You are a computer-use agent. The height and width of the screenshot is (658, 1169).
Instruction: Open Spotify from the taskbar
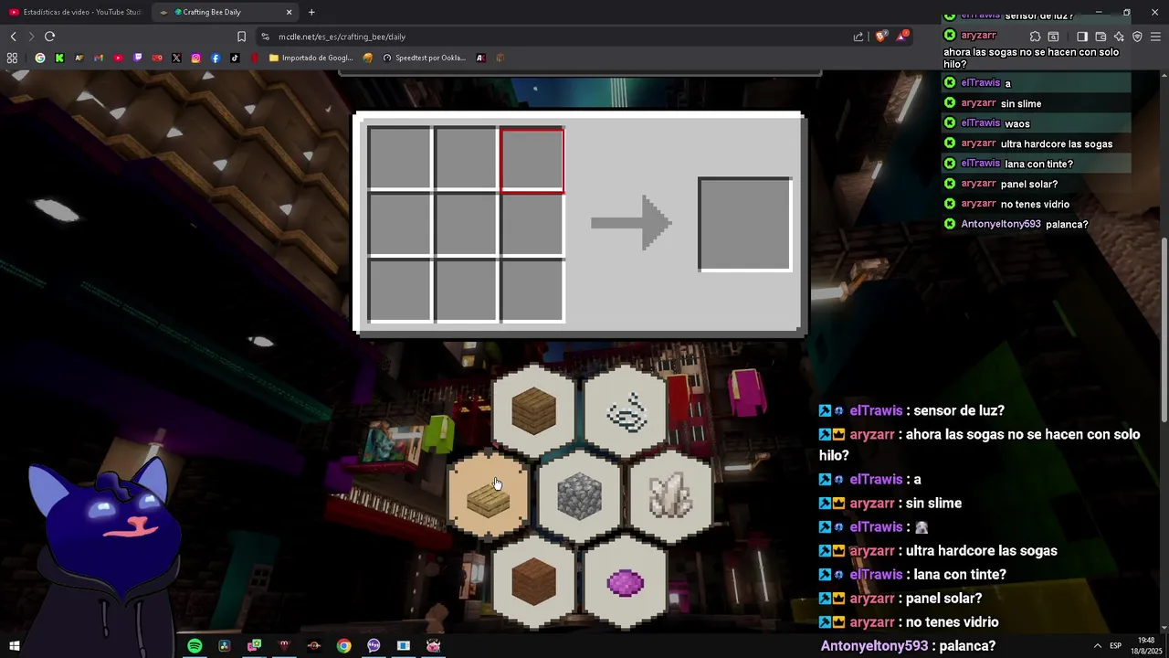(x=195, y=646)
